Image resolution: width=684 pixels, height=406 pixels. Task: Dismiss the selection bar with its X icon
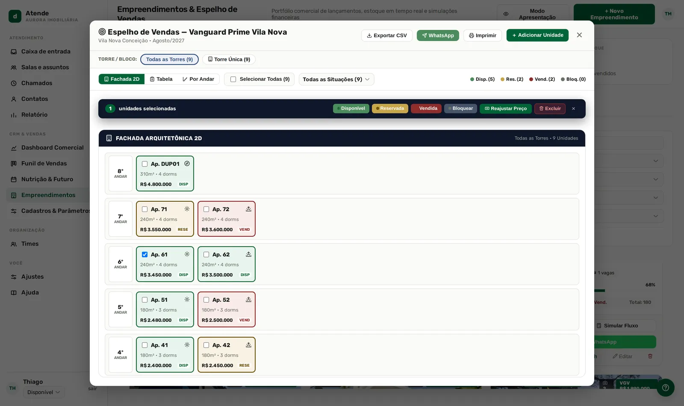tap(573, 109)
